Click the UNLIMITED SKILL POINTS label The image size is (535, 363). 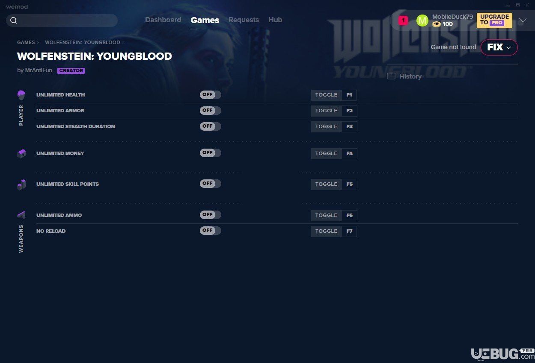coord(68,184)
